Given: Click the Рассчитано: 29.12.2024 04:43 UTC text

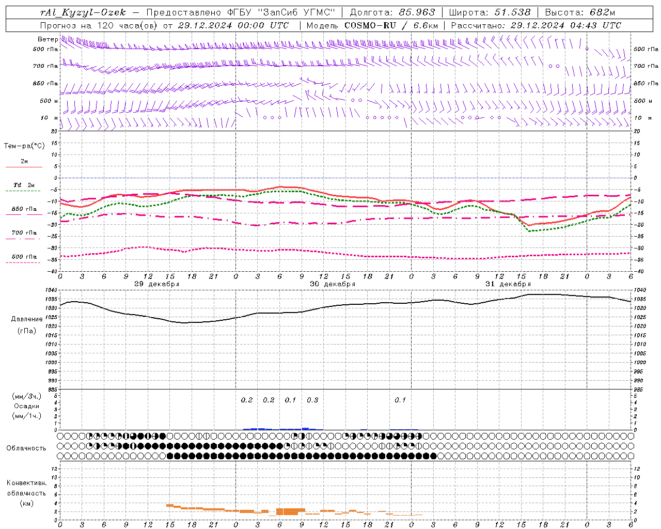Looking at the screenshot, I should click(536, 25).
